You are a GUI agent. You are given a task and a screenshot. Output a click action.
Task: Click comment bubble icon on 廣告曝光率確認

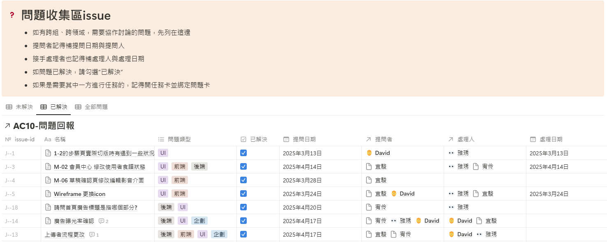pos(102,221)
